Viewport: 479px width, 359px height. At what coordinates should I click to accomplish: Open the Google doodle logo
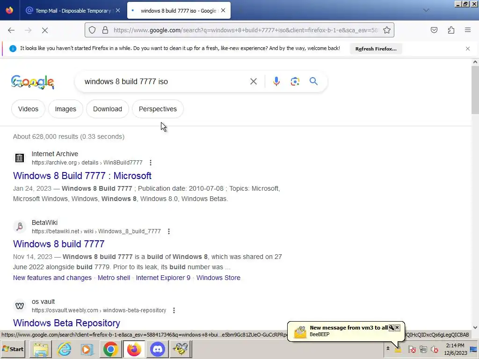pos(33,82)
